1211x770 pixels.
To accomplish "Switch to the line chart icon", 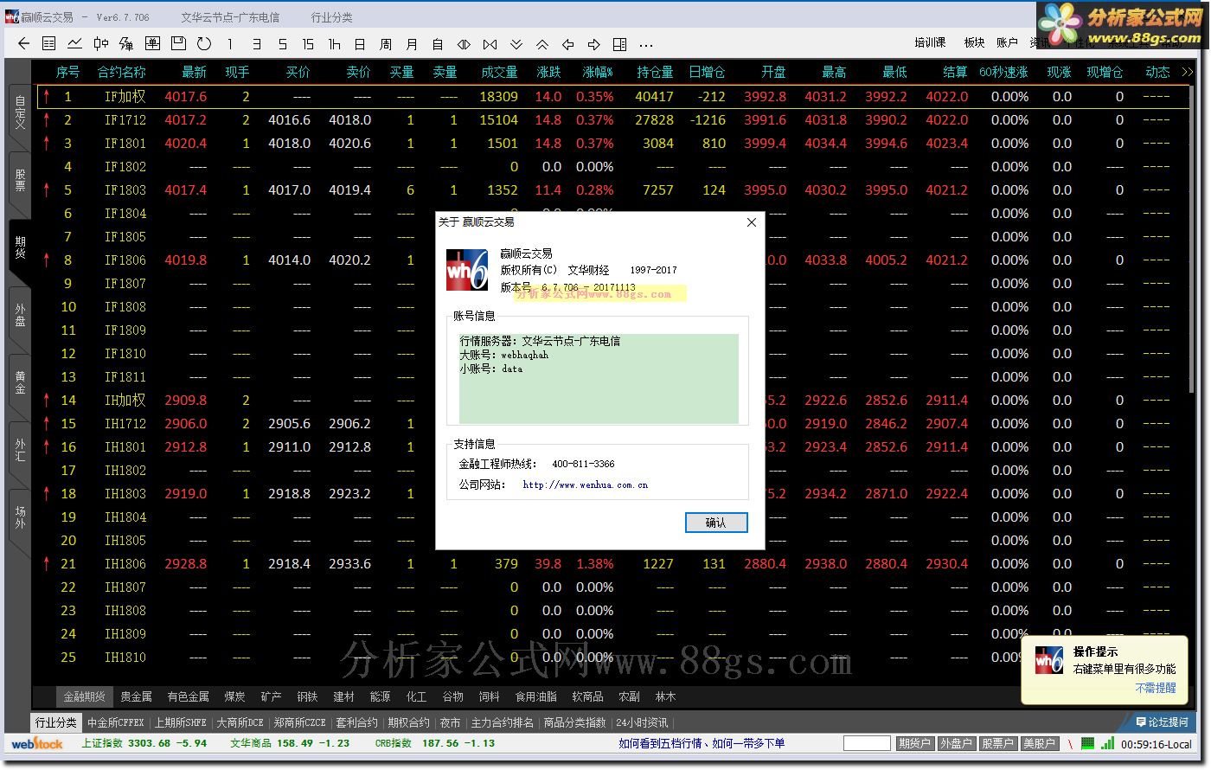I will click(75, 43).
